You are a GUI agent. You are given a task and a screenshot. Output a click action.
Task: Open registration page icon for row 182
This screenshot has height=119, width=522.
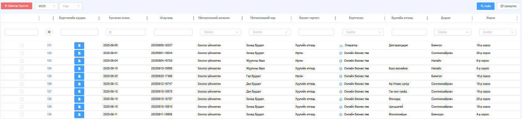coord(79,53)
